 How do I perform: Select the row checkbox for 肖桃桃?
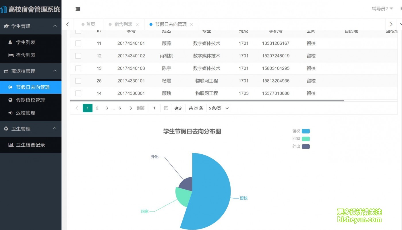pyautogui.click(x=78, y=56)
